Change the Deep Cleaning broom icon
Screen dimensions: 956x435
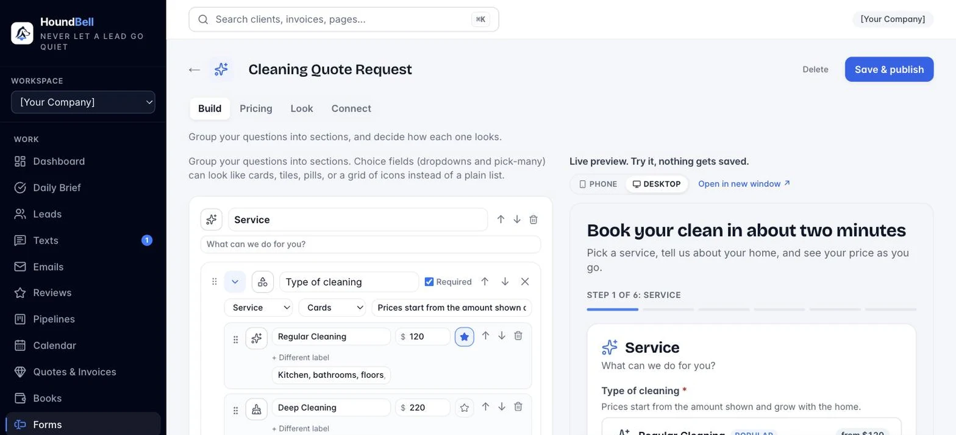(x=257, y=409)
